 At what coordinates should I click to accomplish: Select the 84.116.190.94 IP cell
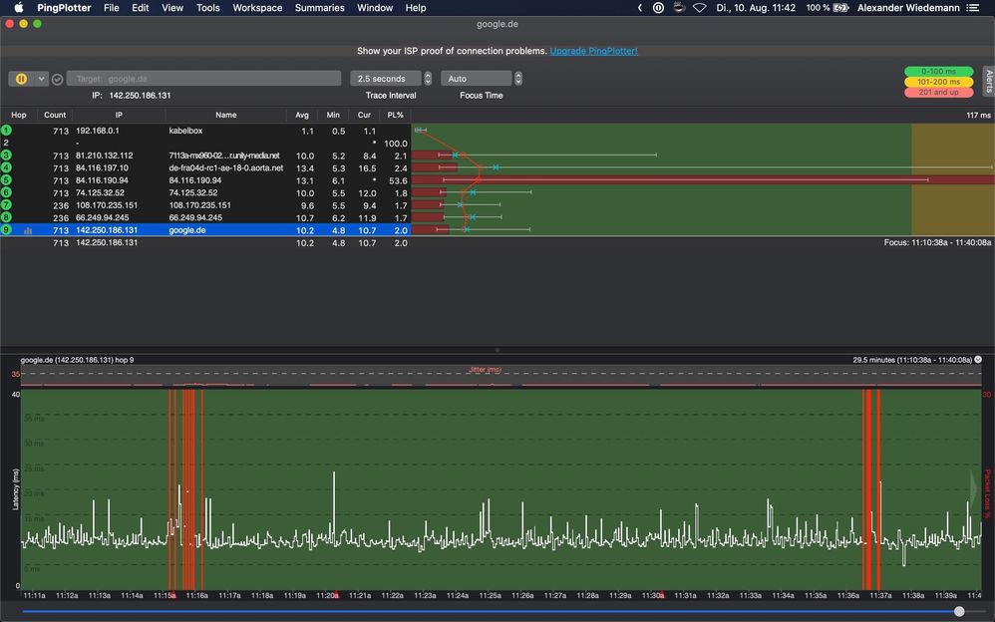coord(102,180)
